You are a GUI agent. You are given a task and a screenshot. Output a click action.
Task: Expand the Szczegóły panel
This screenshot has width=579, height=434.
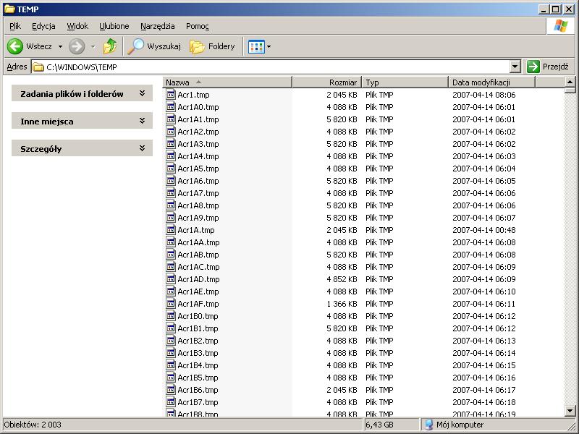142,148
